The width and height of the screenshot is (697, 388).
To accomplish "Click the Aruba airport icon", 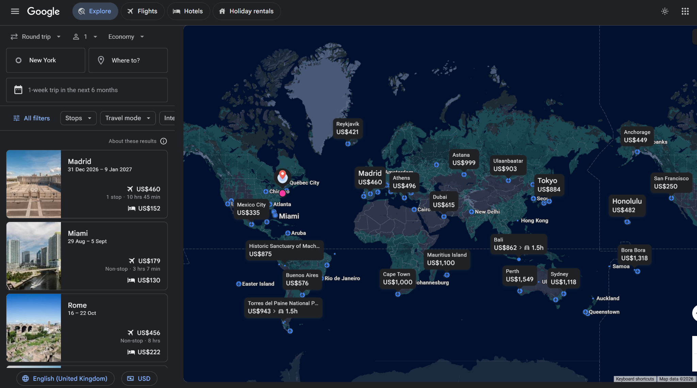I will pos(288,233).
